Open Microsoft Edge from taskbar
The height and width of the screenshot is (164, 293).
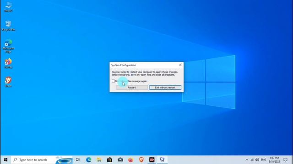[88, 160]
